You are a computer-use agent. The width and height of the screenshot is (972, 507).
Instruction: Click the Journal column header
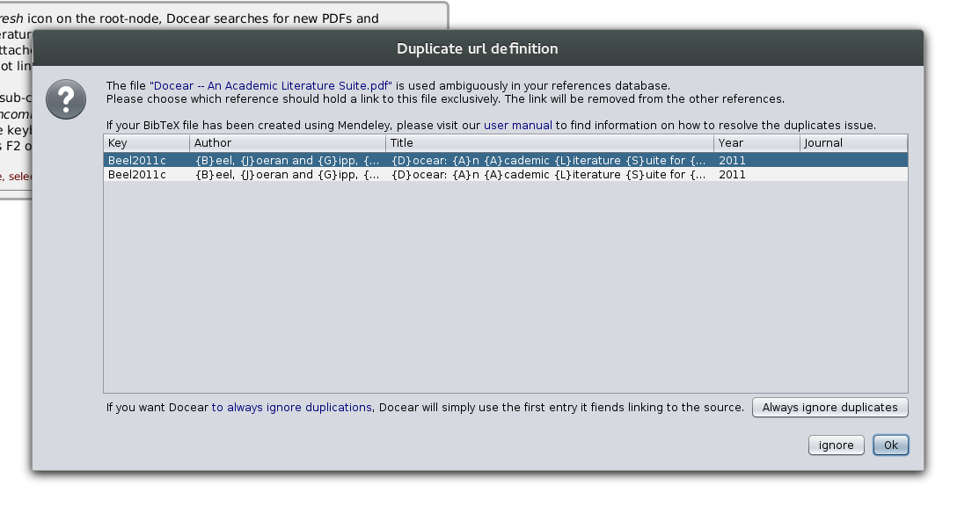point(853,143)
